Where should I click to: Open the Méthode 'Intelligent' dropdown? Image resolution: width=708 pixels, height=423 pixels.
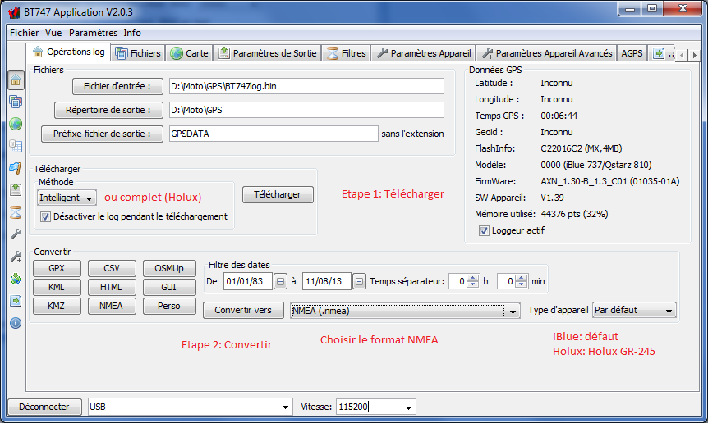click(x=89, y=198)
